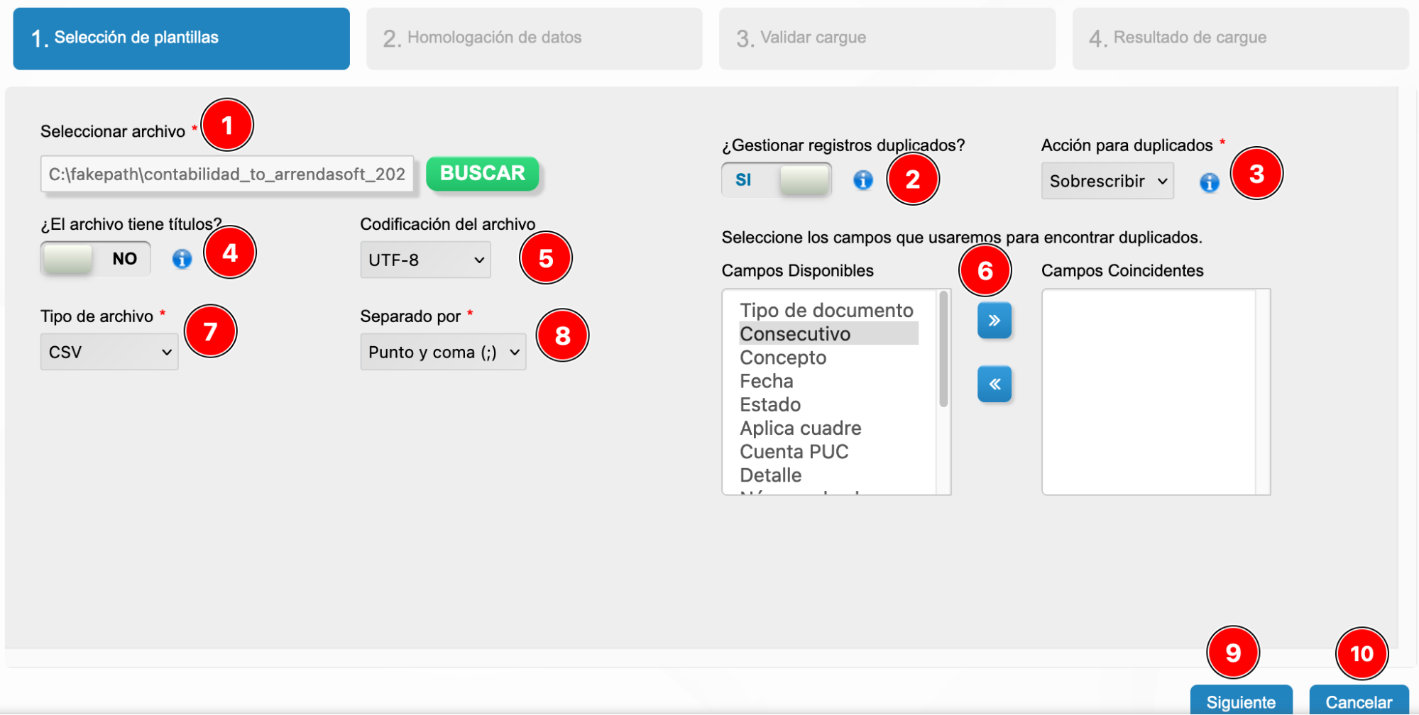The width and height of the screenshot is (1419, 715).
Task: Switch the ¿Gestionar registros duplicados? toggle off
Action: point(776,179)
